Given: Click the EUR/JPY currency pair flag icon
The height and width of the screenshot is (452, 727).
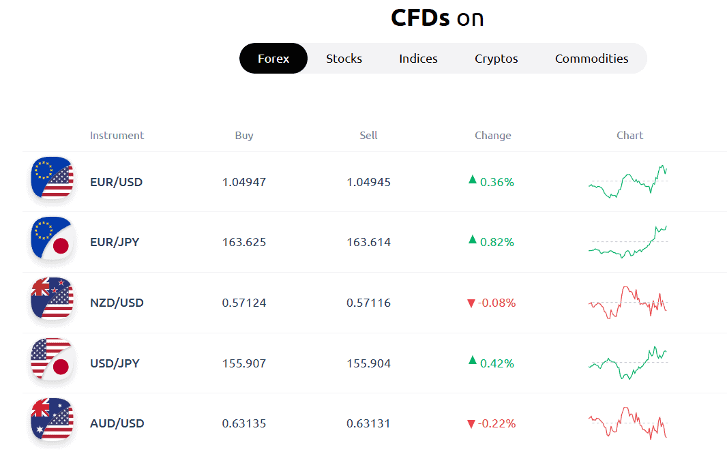Looking at the screenshot, I should pyautogui.click(x=52, y=239).
